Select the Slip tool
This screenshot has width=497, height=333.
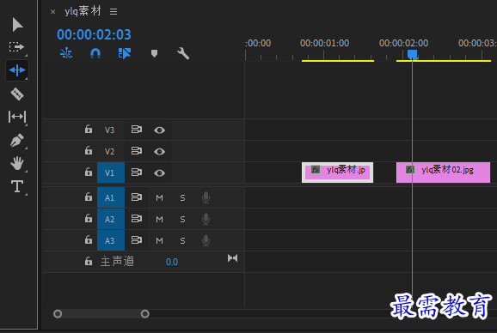coord(17,117)
